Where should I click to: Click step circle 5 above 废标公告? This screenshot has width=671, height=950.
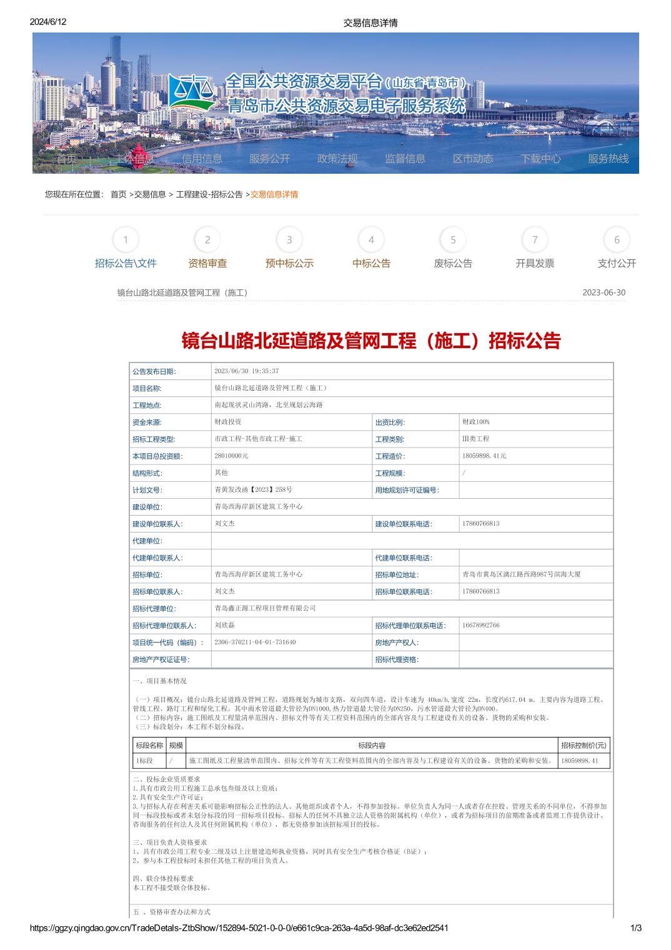tap(453, 240)
